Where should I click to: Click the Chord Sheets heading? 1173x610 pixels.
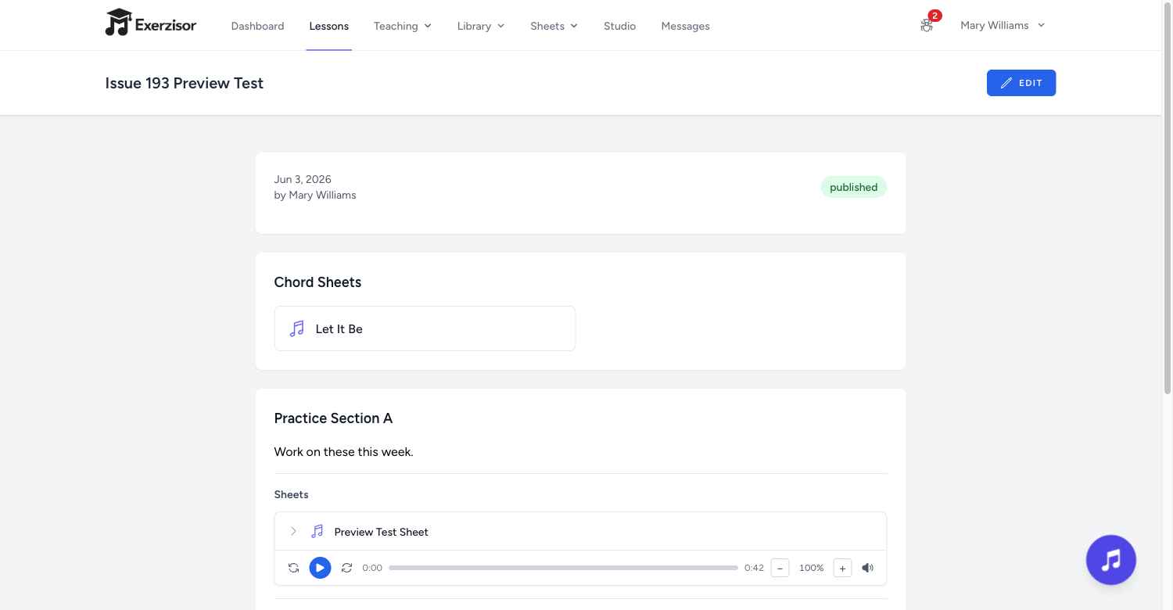coord(317,282)
